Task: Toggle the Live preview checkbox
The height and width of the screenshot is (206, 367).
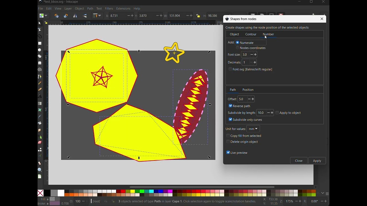Action: 228,153
